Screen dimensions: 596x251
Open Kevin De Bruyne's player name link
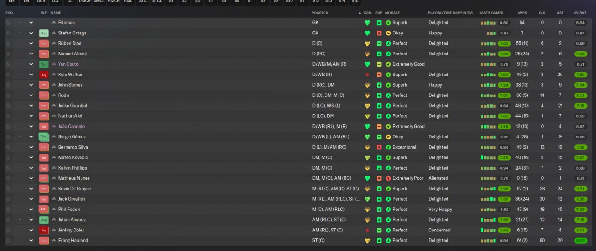coord(74,189)
